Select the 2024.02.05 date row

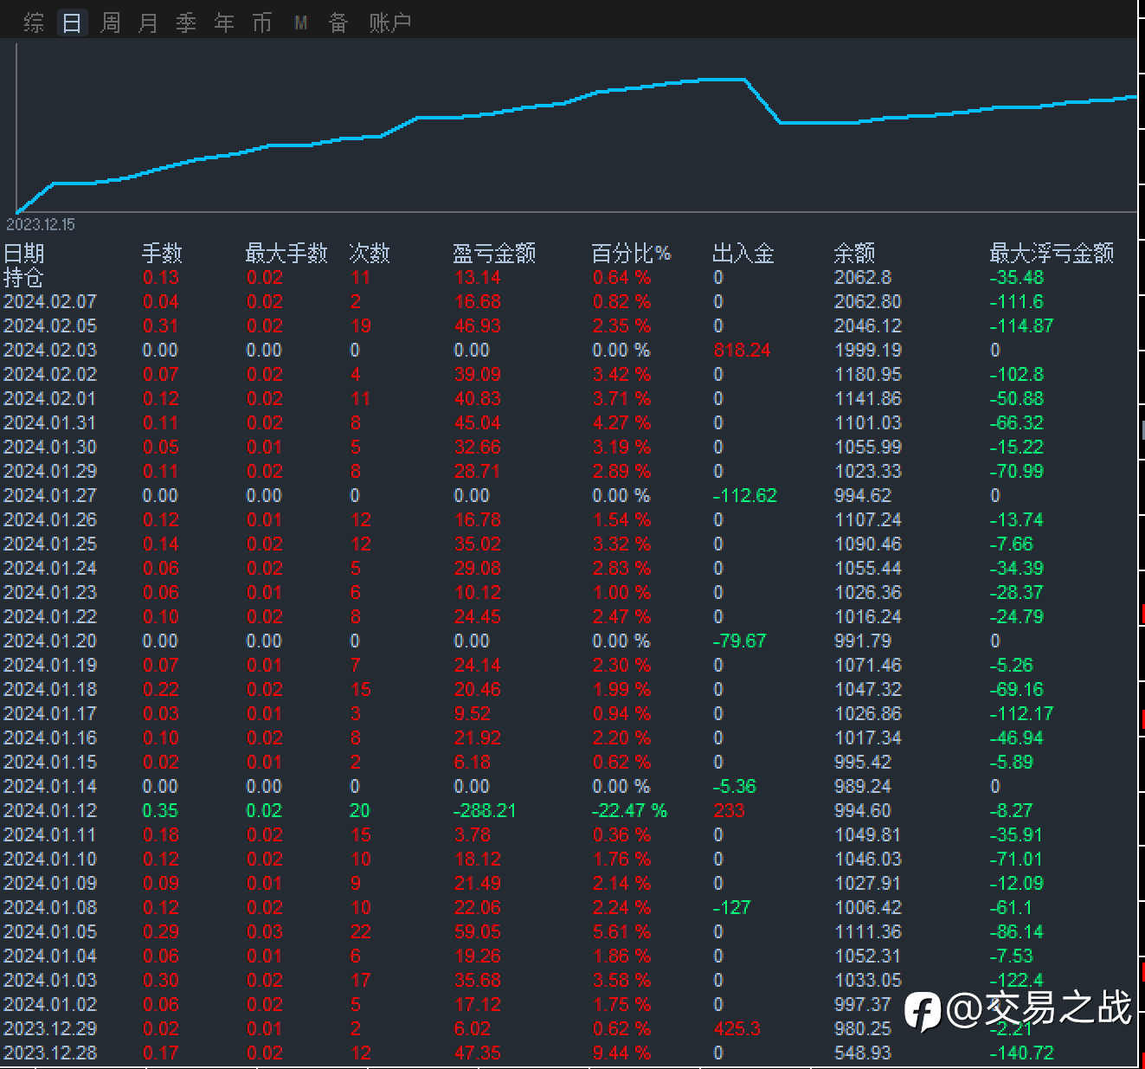[x=50, y=325]
